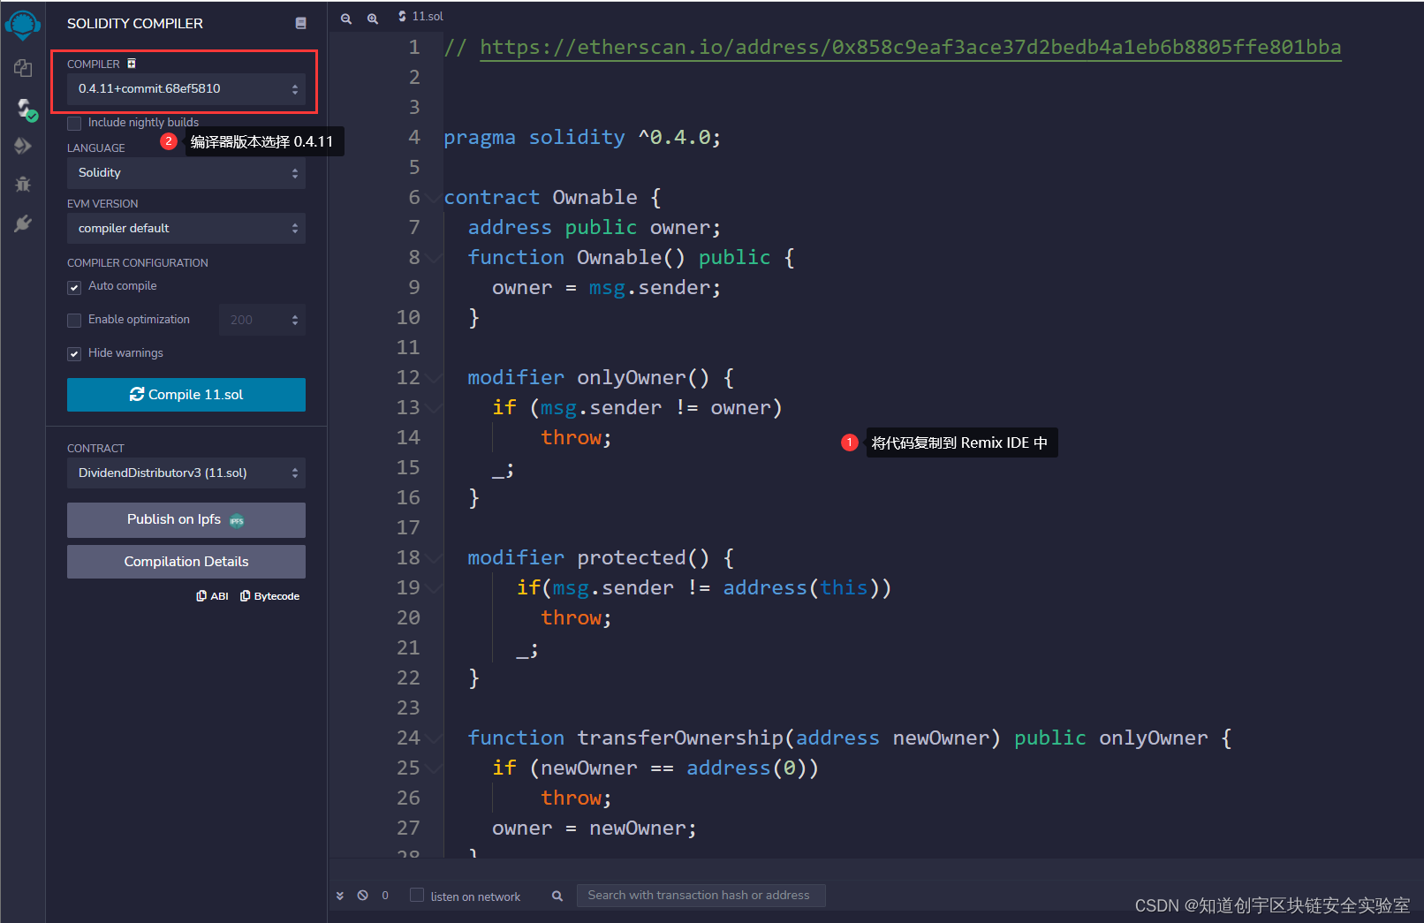
Task: Open the EVM version dropdown
Action: tap(186, 228)
